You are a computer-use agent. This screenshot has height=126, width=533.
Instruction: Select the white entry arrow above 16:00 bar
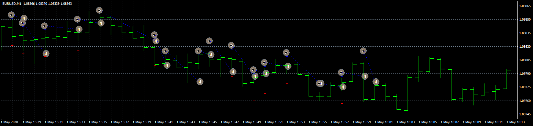[363, 51]
